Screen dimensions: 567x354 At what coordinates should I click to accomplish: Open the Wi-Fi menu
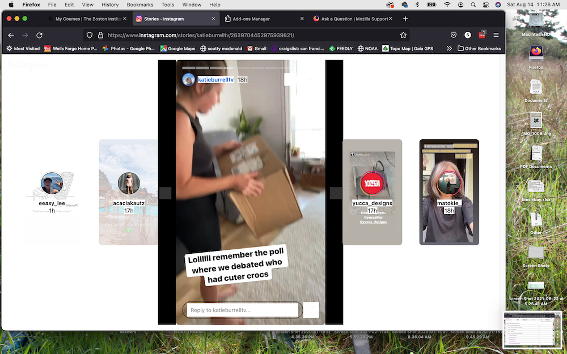pos(447,5)
